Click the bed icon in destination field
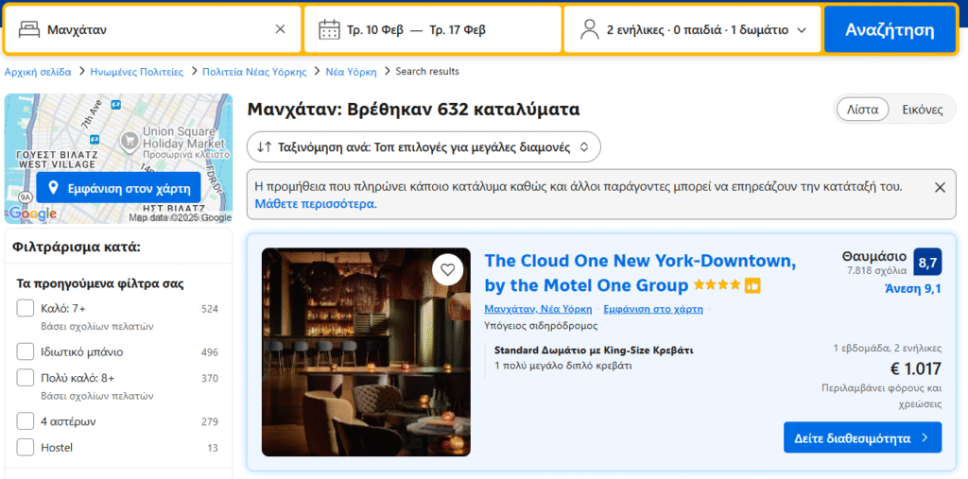Screen dimensions: 968x479 click(28, 29)
